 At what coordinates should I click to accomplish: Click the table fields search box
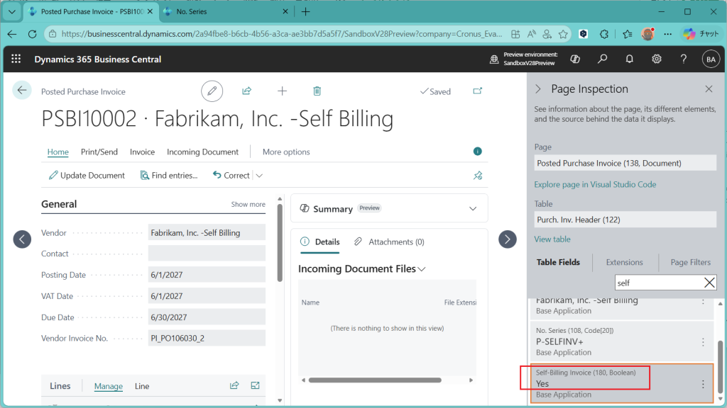pyautogui.click(x=657, y=283)
